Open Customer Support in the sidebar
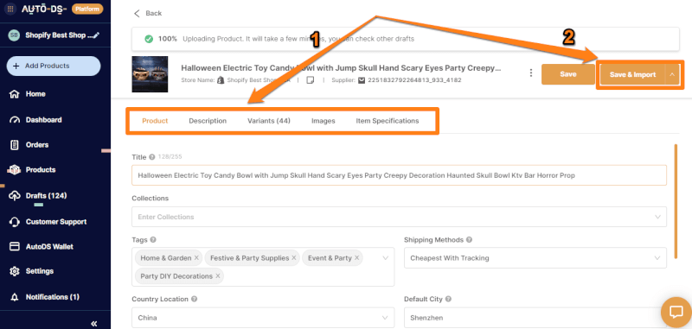 pos(55,222)
